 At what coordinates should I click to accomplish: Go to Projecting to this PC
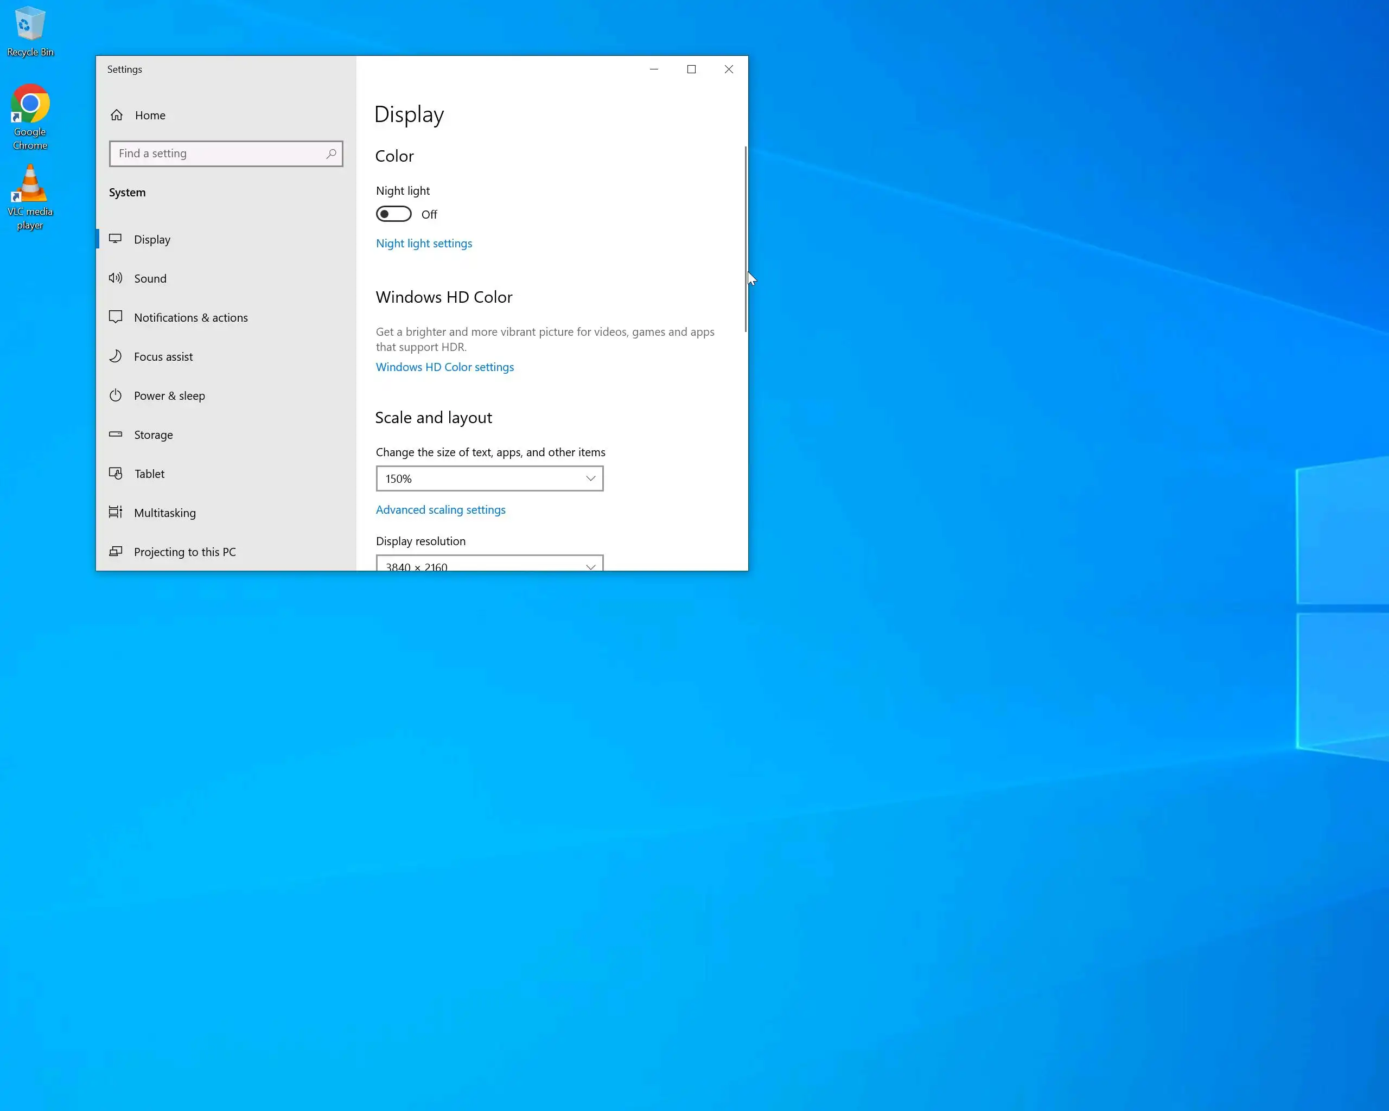pos(185,552)
